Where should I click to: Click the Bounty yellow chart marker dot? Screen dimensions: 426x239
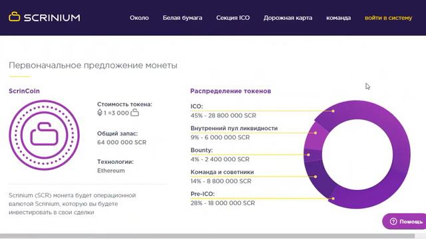308,155
